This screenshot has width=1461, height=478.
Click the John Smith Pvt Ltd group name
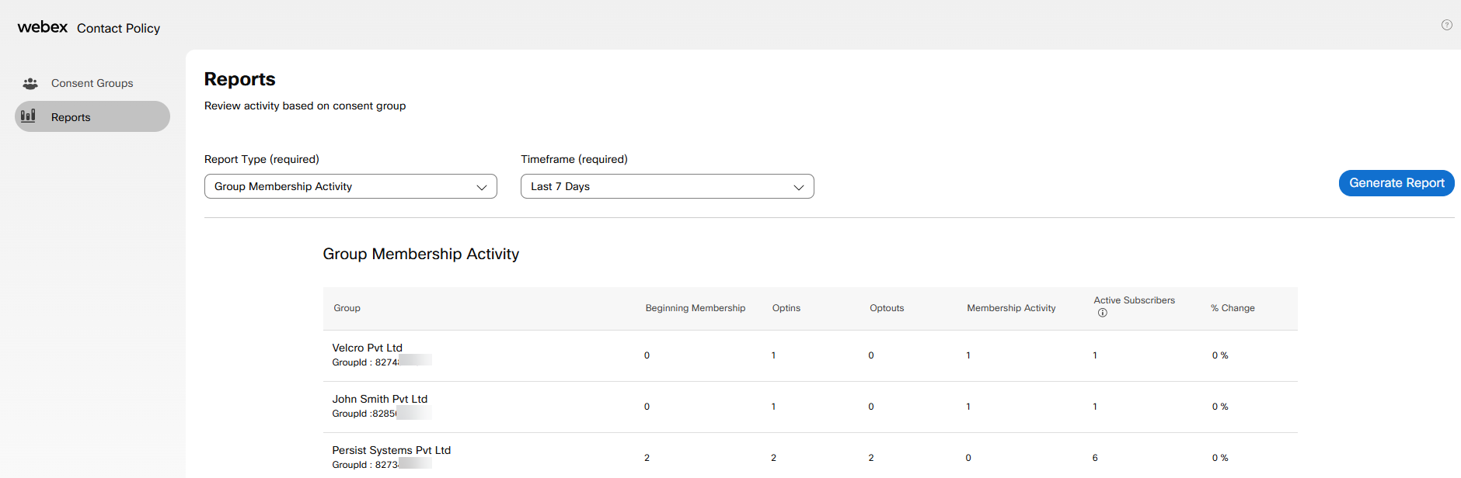[x=379, y=399]
